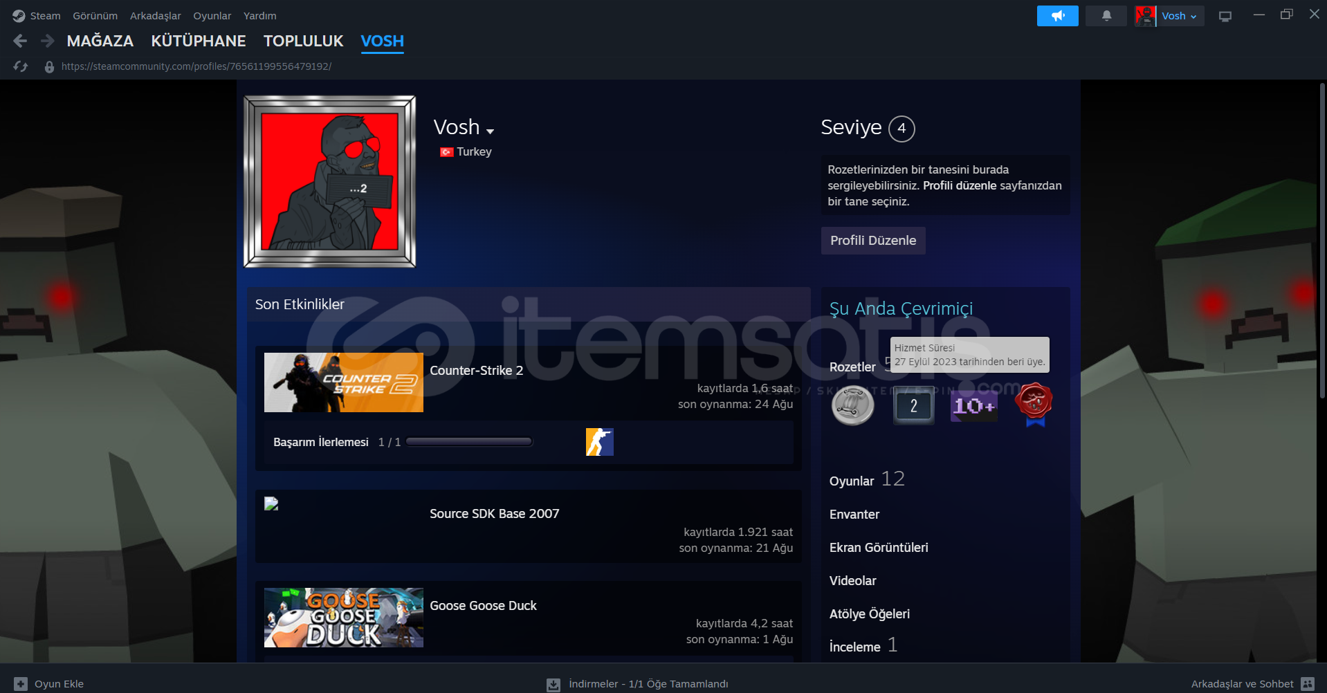Screen dimensions: 1327x693
Task: Open the Ekran Görüntüleri link
Action: tap(879, 548)
